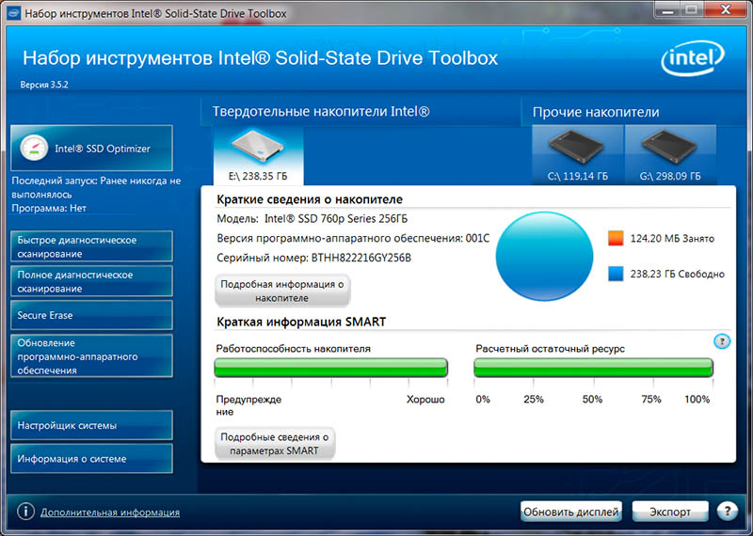Click model text Intel SSD 760p Series 256ГБ

(336, 219)
